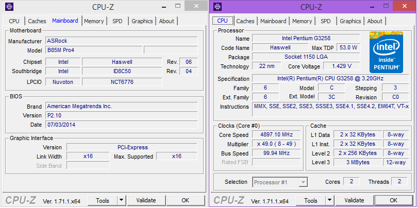This screenshot has height=208, width=417.
Task: Click CPU-Z app icon in left window title bar
Action: click(10, 6)
